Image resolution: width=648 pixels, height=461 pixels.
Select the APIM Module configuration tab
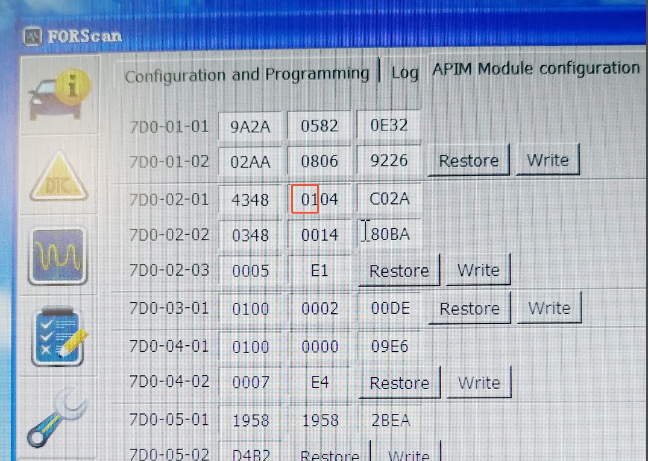(x=535, y=69)
